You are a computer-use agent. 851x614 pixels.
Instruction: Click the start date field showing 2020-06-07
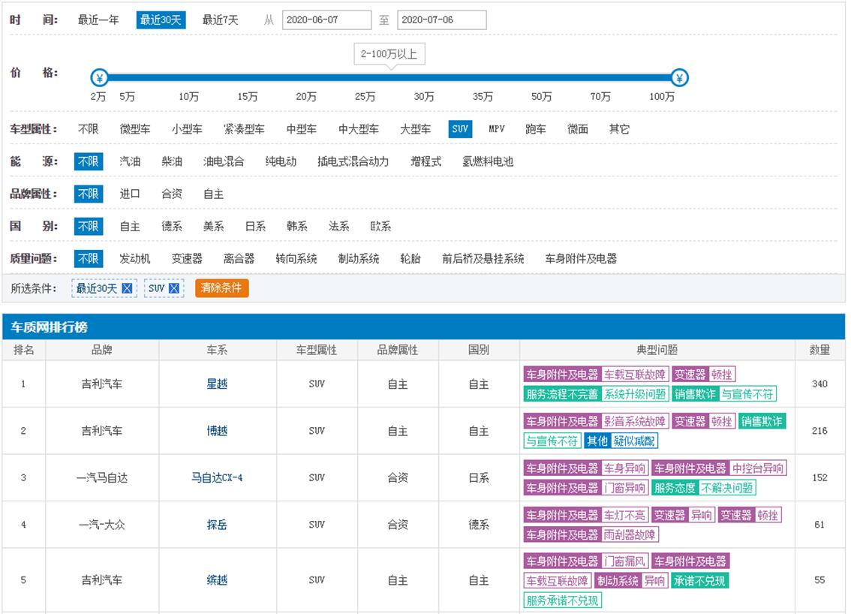(326, 20)
